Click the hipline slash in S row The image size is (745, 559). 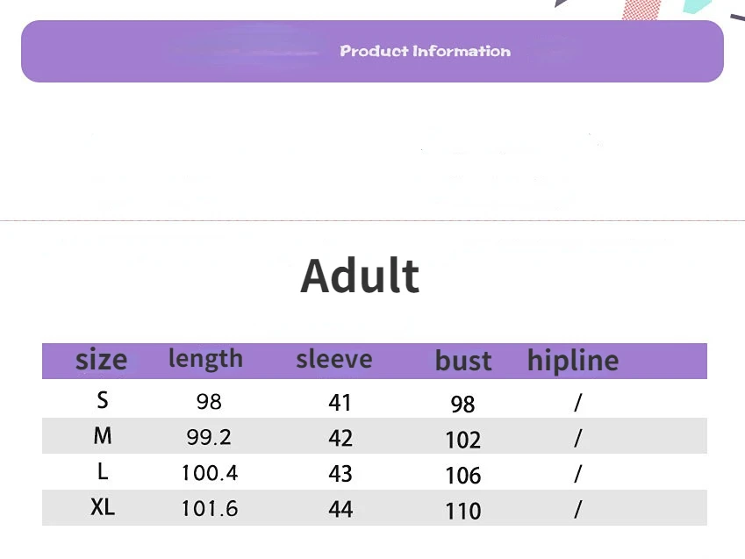(577, 403)
